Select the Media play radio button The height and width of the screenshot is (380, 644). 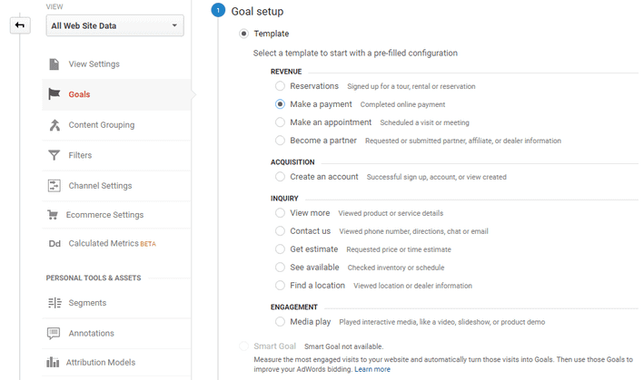point(280,322)
